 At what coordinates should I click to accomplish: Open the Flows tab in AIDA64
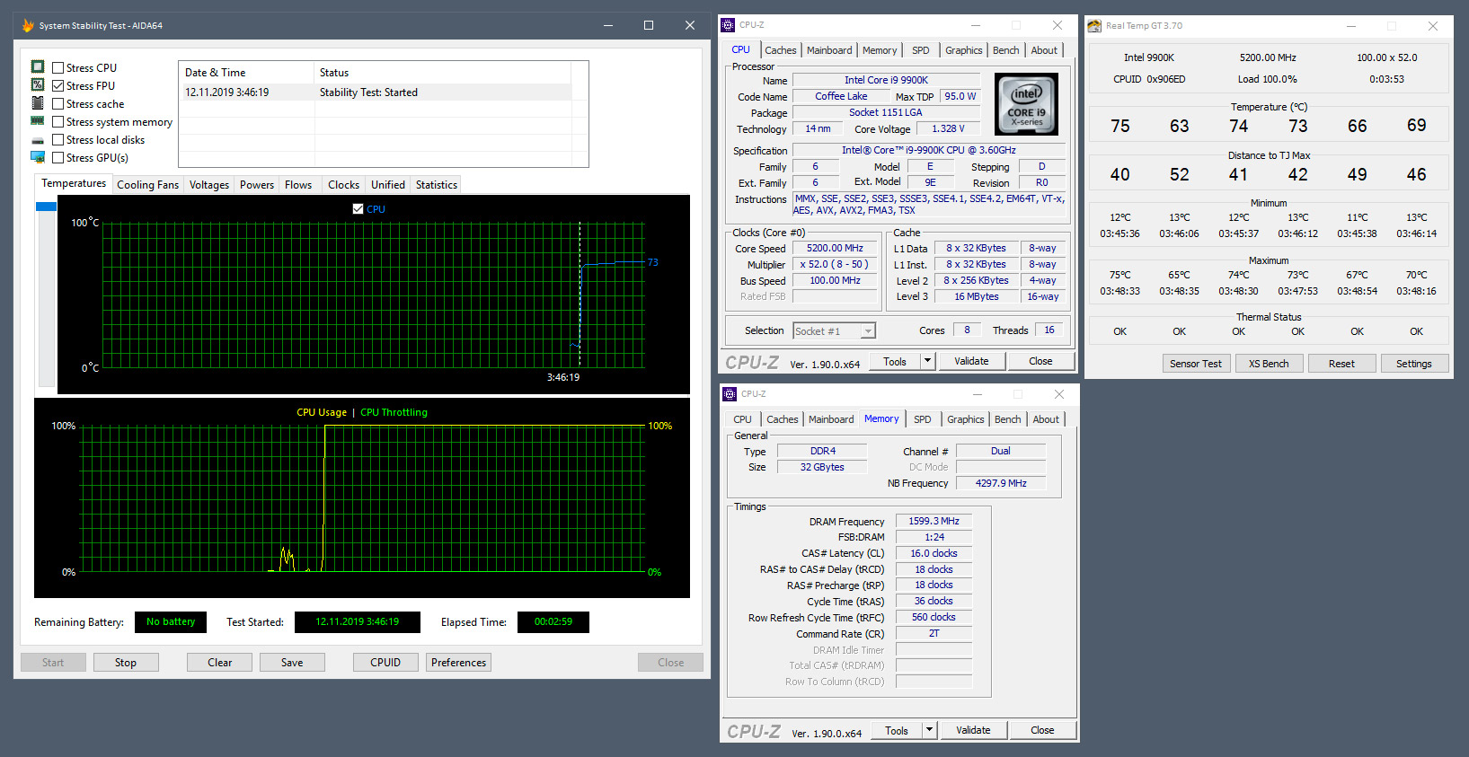(298, 185)
